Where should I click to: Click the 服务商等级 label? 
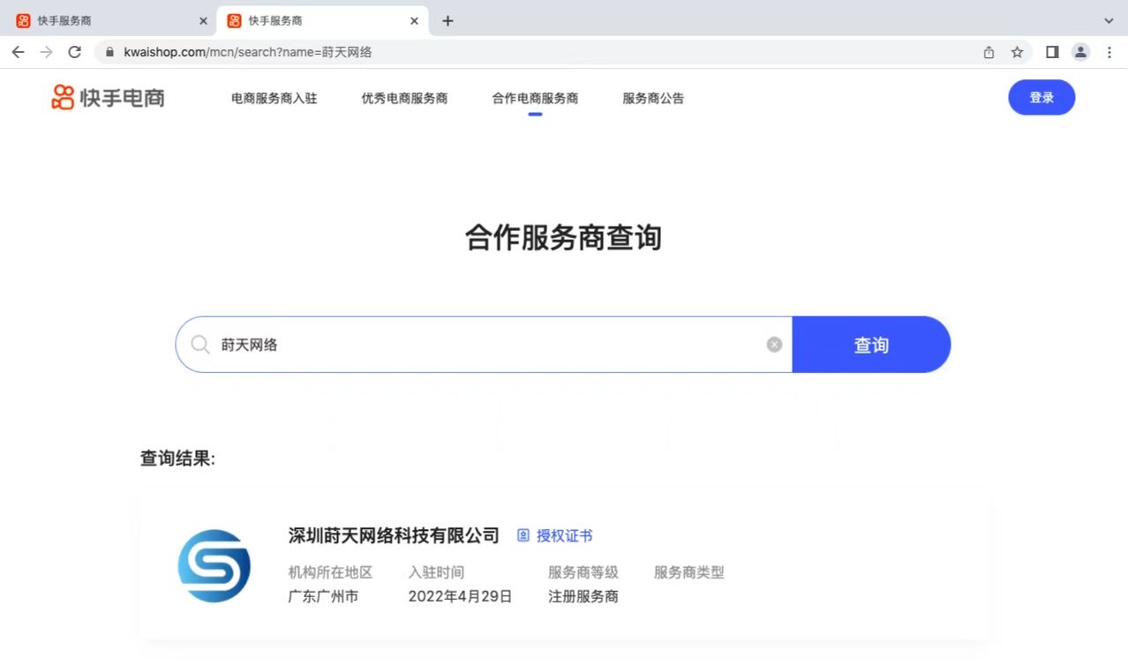(x=583, y=572)
